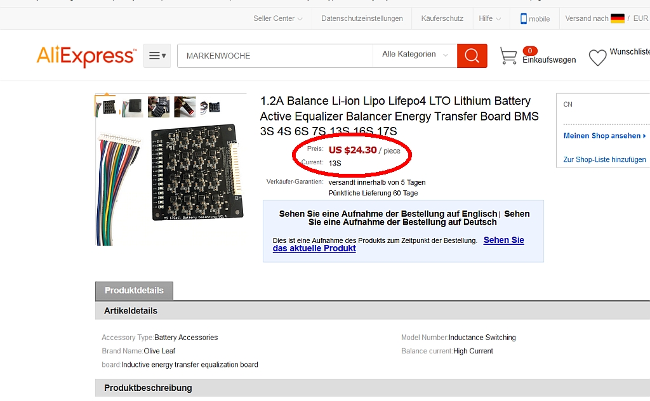Screen dimensions: 650x401
Task: Click the US $24.30 price
Action: [x=353, y=150]
